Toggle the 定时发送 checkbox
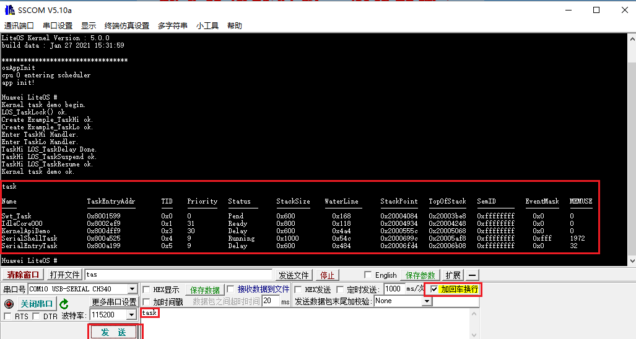The width and height of the screenshot is (636, 339). click(340, 289)
